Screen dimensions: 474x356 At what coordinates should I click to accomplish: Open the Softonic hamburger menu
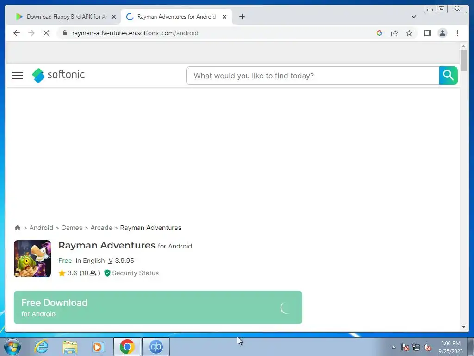pyautogui.click(x=18, y=76)
